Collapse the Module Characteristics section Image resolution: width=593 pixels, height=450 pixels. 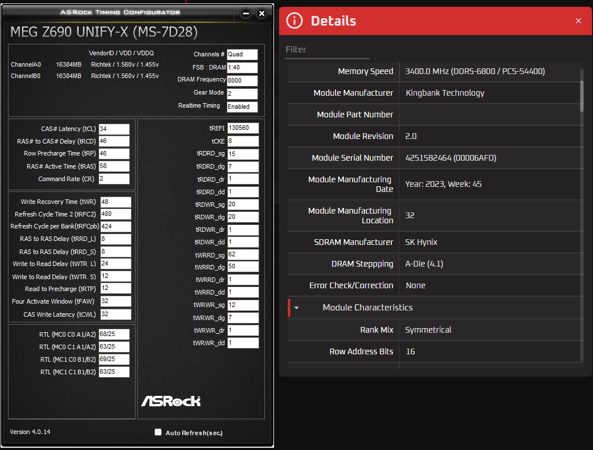(296, 308)
